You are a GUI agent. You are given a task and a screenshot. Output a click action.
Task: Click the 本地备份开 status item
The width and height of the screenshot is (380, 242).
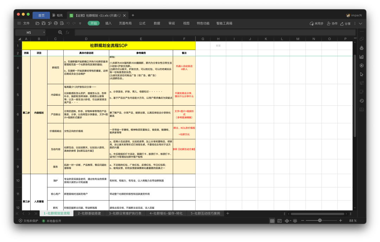coord(52,221)
